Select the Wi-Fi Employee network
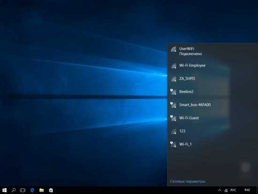The height and width of the screenshot is (194, 258). (212, 66)
